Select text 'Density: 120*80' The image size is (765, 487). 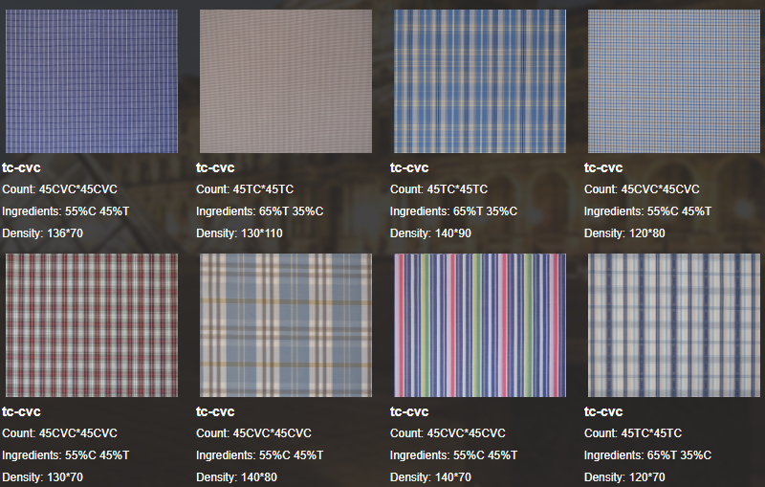625,233
